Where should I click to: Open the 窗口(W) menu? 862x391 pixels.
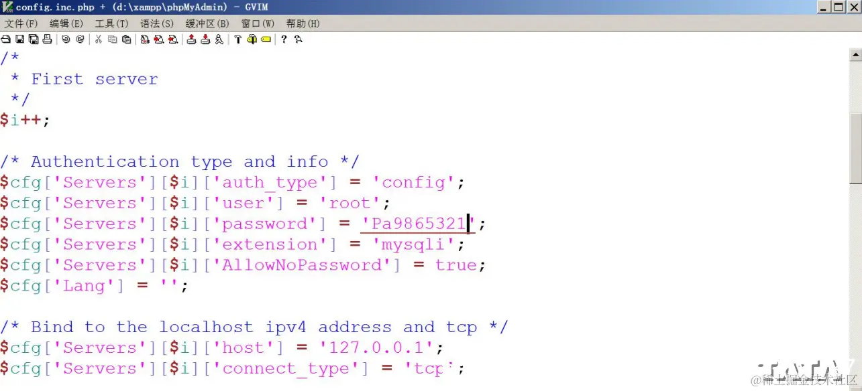pyautogui.click(x=258, y=23)
